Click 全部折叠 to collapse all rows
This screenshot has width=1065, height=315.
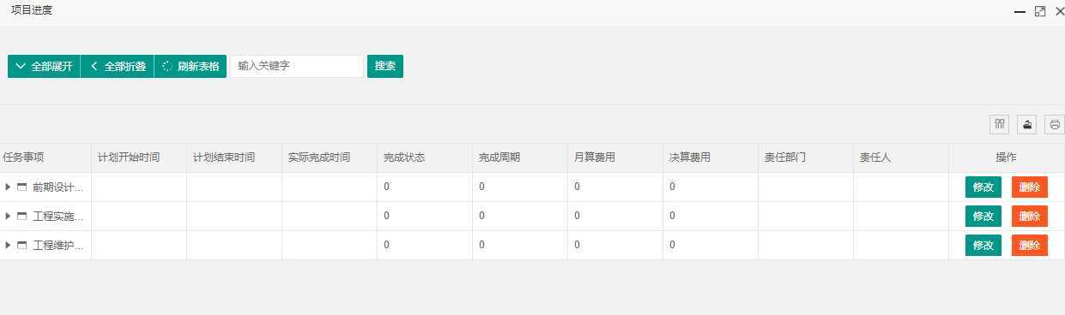(x=118, y=67)
